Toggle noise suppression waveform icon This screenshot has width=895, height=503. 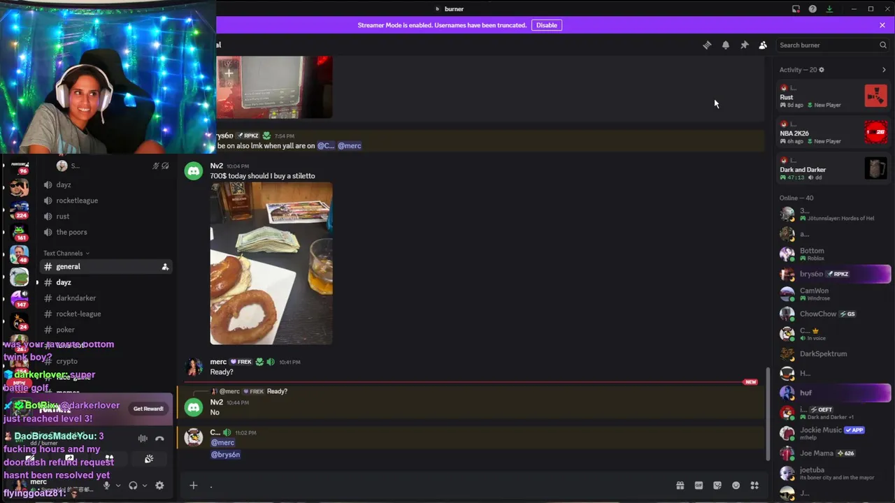pyautogui.click(x=143, y=439)
